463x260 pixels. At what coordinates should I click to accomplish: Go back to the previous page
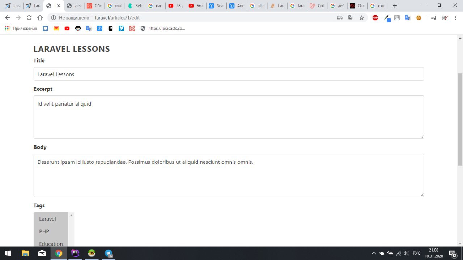[7, 18]
